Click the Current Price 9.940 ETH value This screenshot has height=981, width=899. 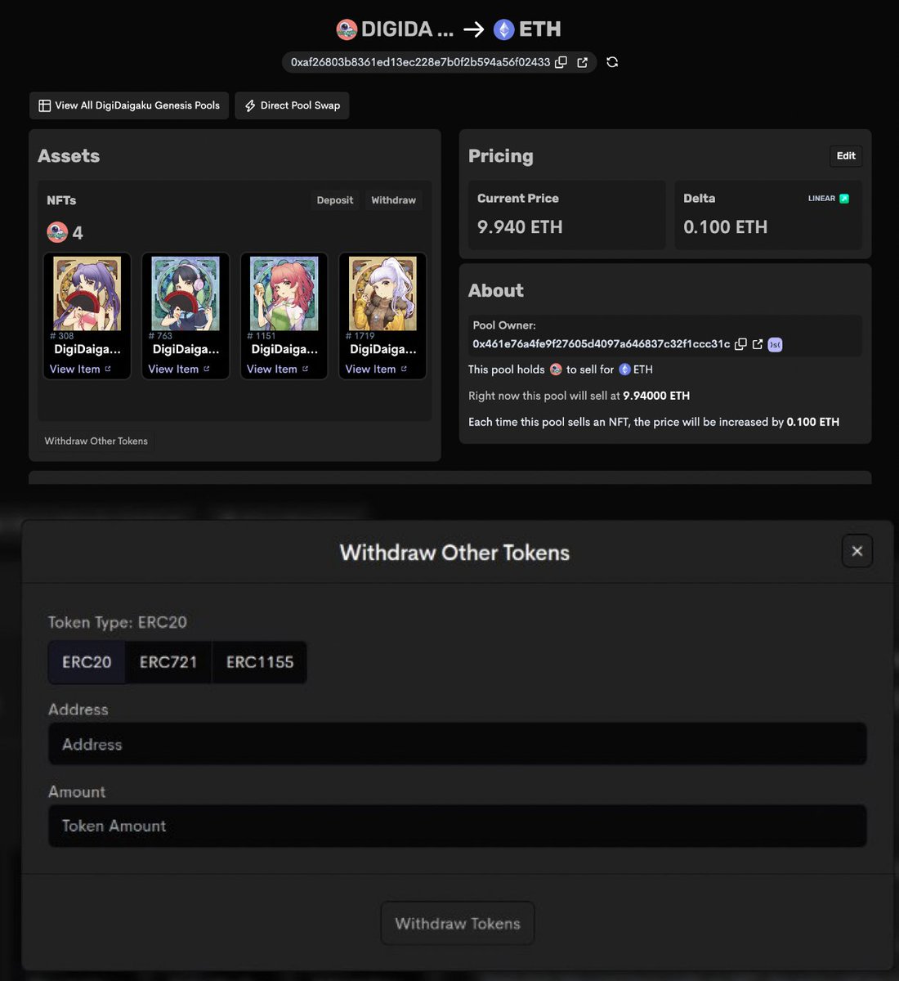pyautogui.click(x=520, y=227)
